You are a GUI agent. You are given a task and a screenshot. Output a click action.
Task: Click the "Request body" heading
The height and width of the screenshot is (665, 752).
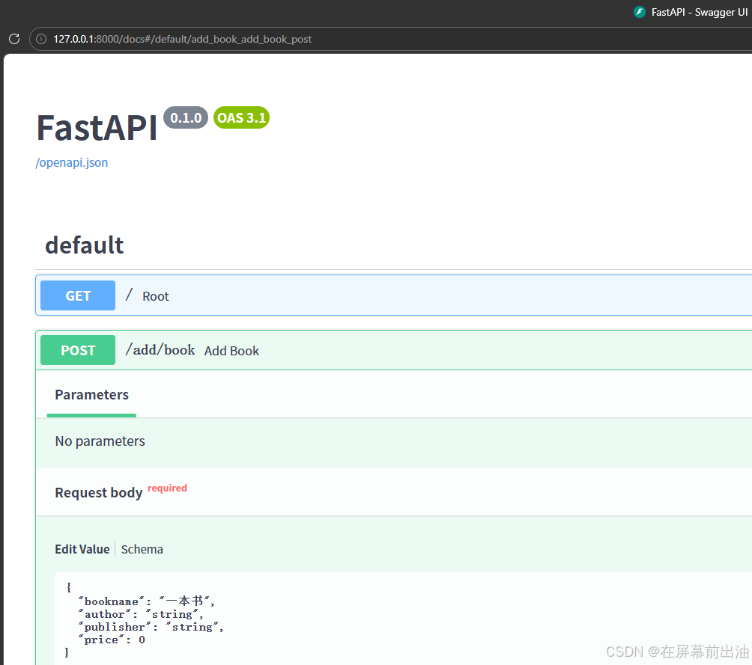point(99,493)
